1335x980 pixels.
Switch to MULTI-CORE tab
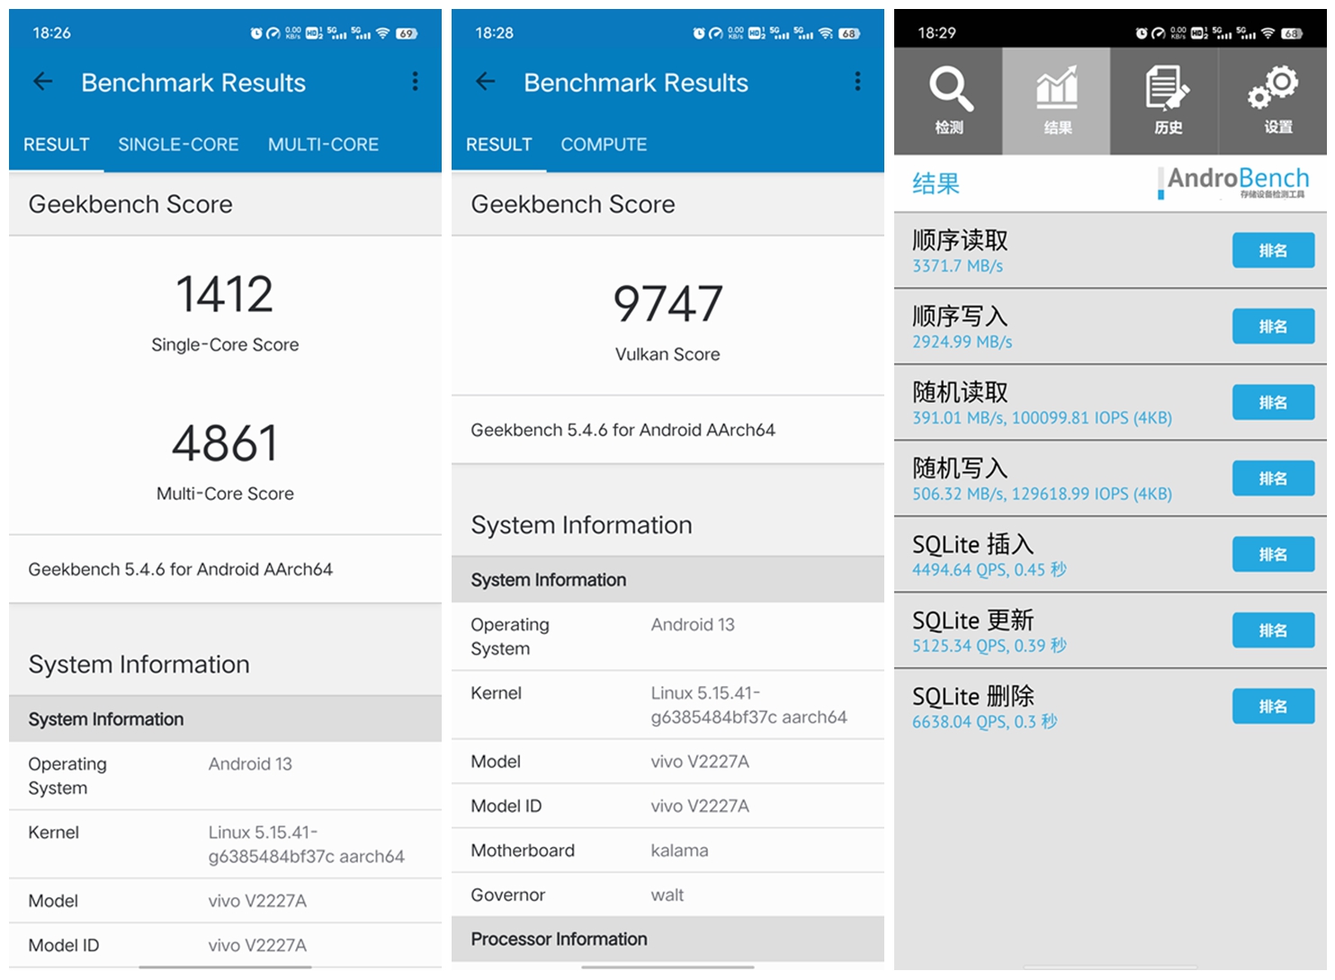click(323, 145)
